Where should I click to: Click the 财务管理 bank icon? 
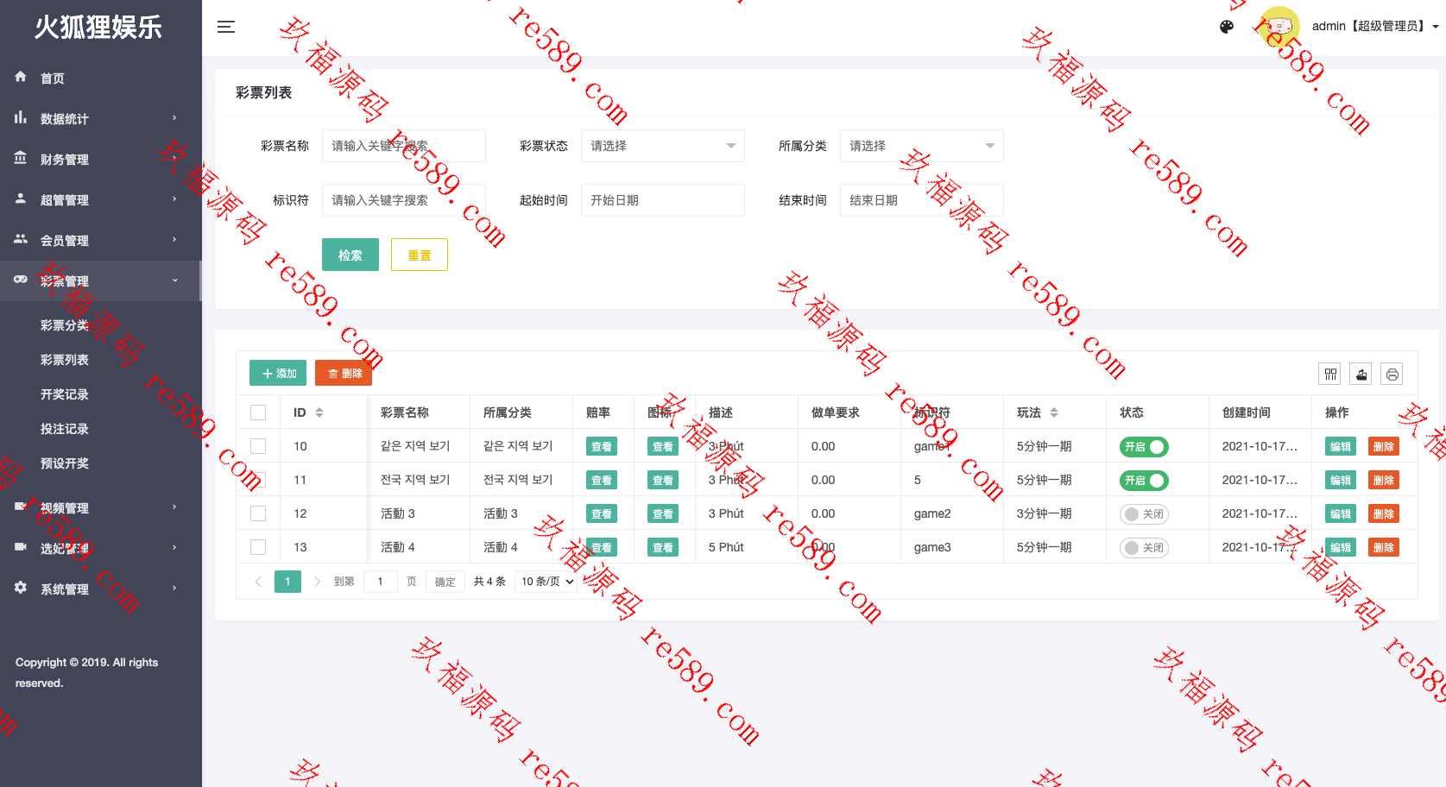coord(21,158)
